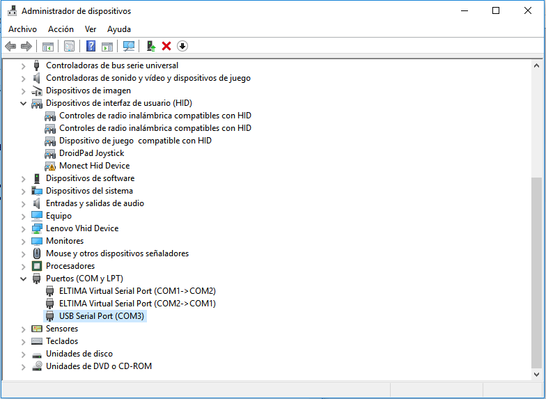546x399 pixels.
Task: Open the Ayuda menu
Action: tap(119, 29)
